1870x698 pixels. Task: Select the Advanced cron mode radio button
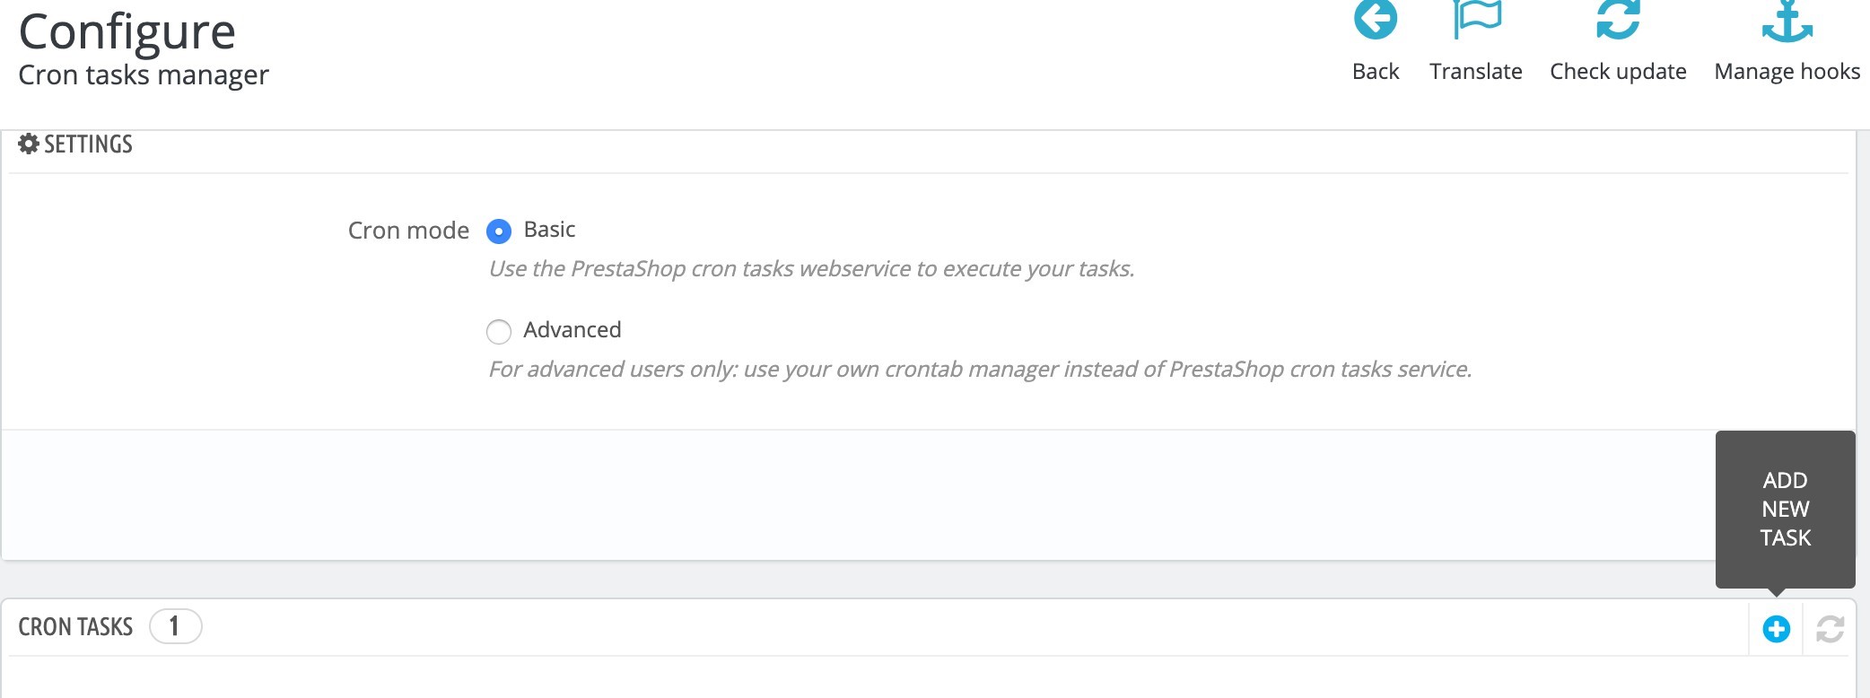(x=499, y=332)
